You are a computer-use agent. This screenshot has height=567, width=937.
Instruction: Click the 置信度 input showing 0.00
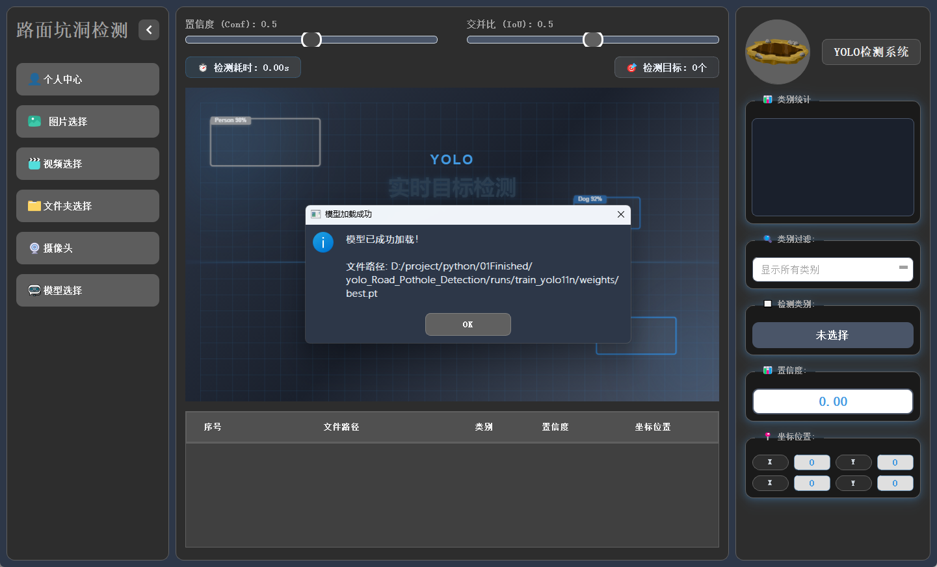832,401
